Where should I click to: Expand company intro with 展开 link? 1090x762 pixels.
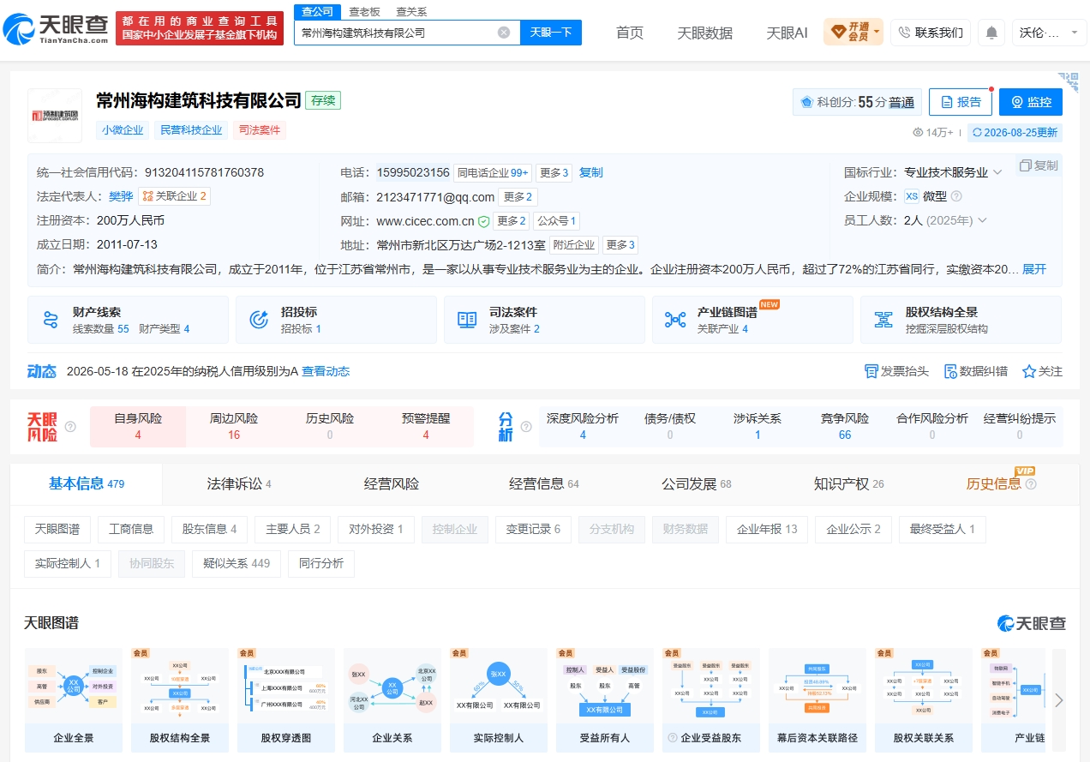[1034, 269]
